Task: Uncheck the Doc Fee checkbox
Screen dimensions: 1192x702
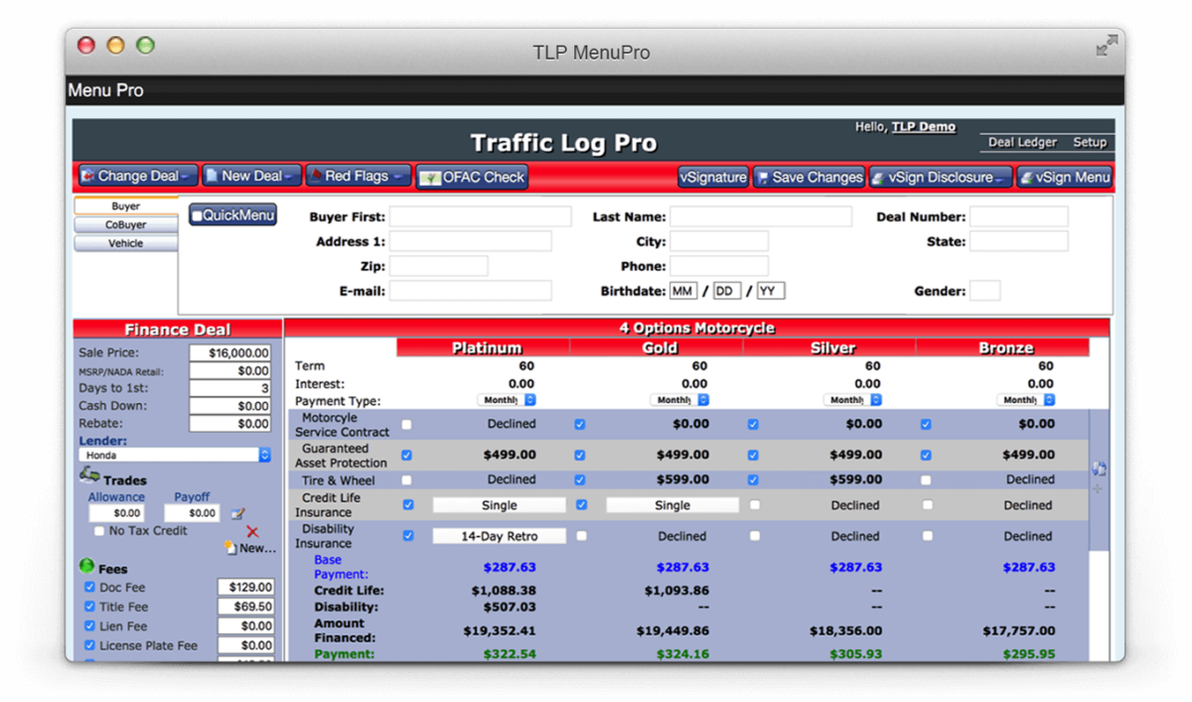Action: point(90,586)
